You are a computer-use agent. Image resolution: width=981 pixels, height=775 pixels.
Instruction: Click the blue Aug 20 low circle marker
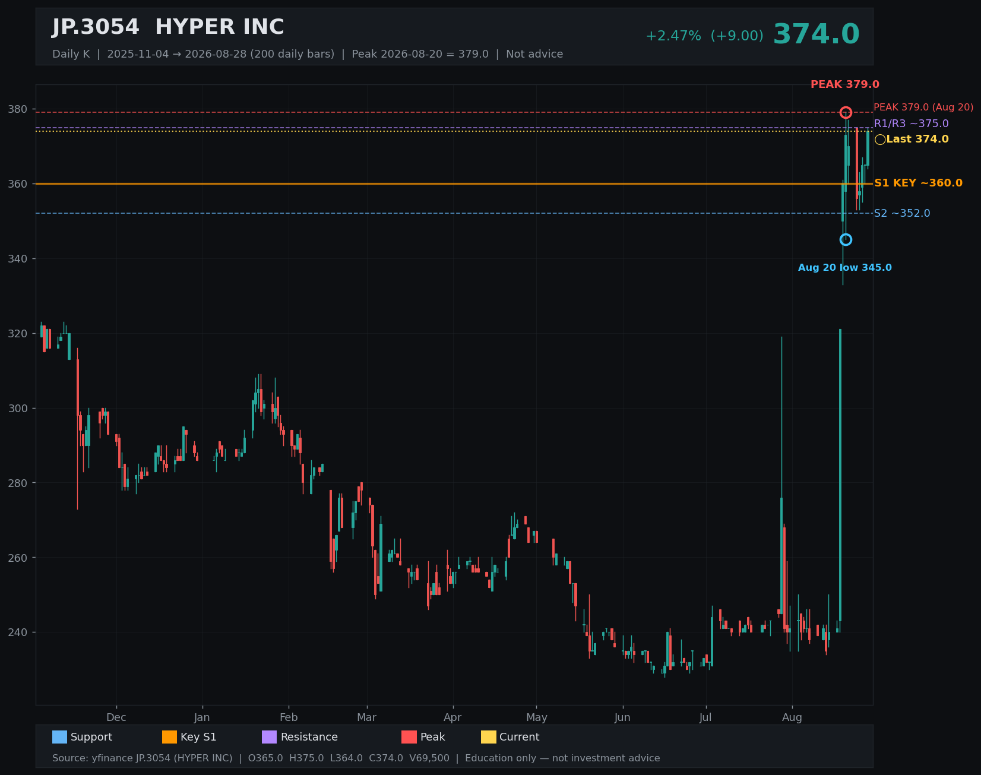click(x=846, y=239)
